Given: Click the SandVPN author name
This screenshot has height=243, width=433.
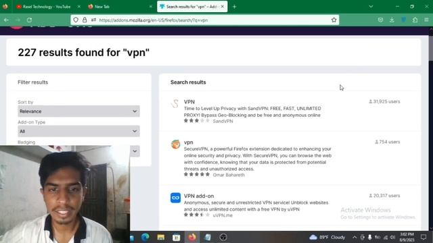Looking at the screenshot, I should (223, 122).
